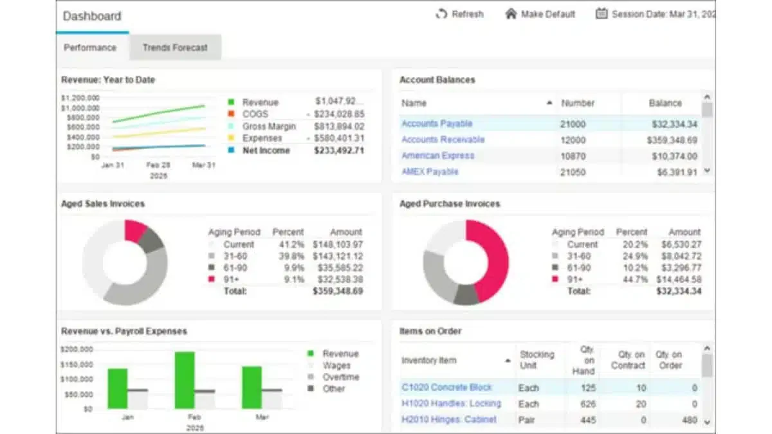Viewport: 772px width, 434px height.
Task: Click the Dashboard title
Action: (x=92, y=16)
